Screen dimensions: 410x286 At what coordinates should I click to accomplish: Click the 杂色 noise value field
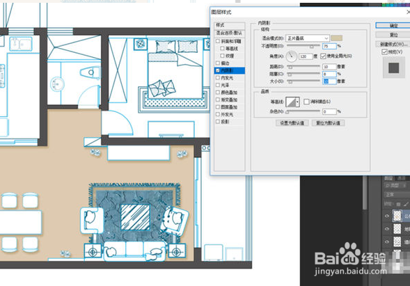pos(329,111)
